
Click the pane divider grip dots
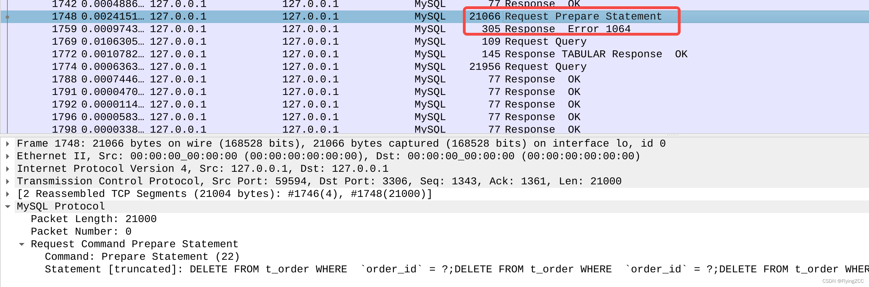tap(673, 135)
